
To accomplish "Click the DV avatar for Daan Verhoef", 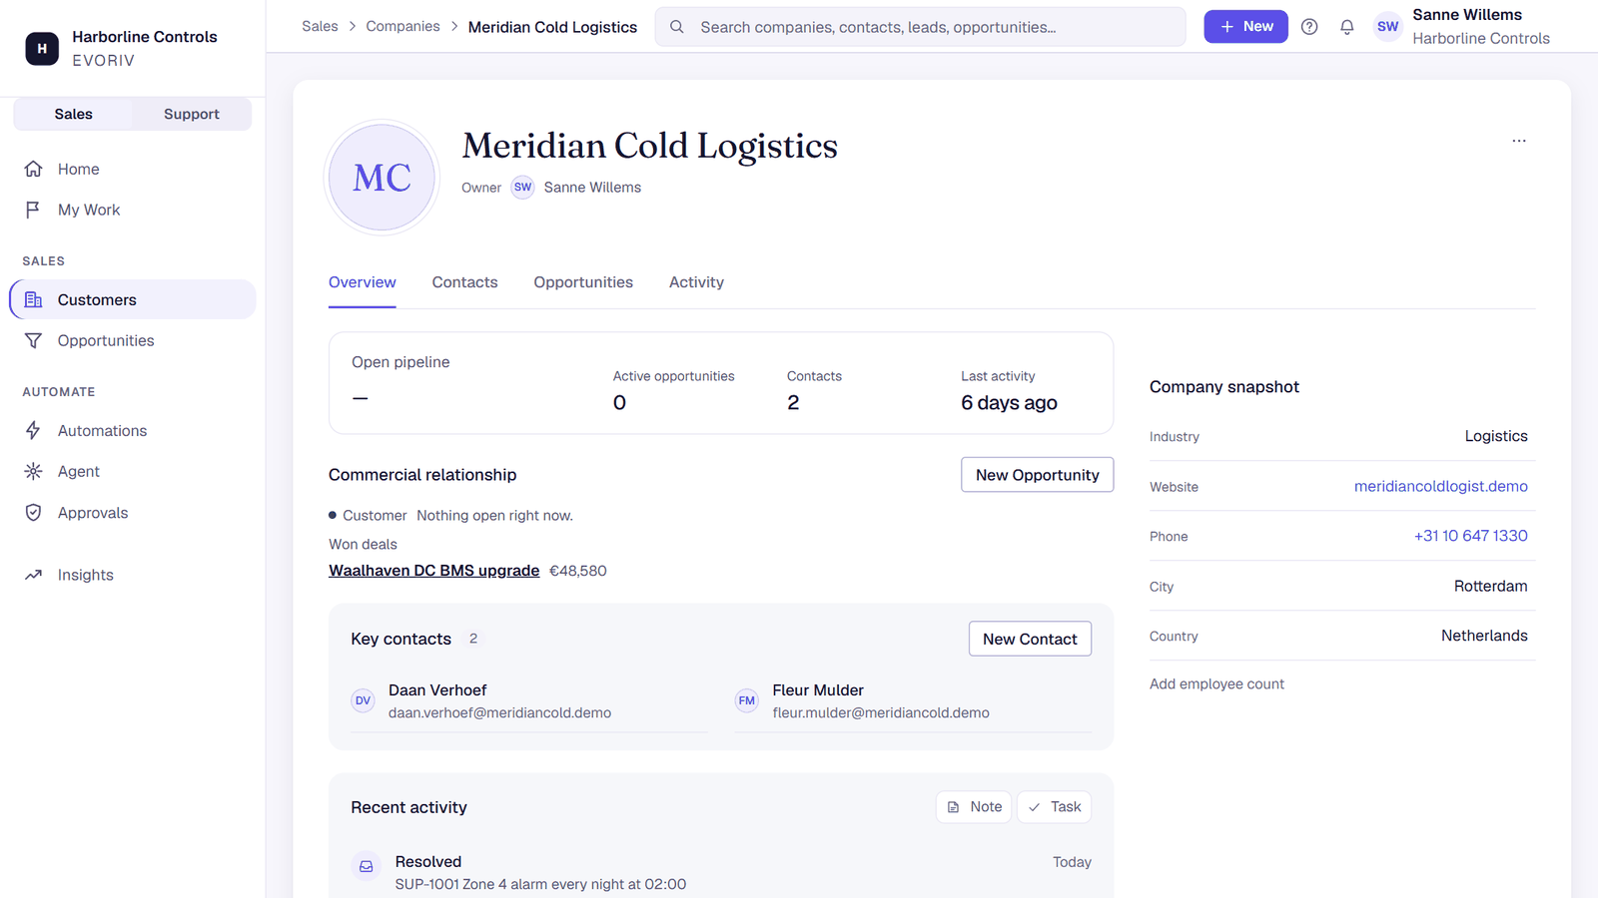I will 363,700.
